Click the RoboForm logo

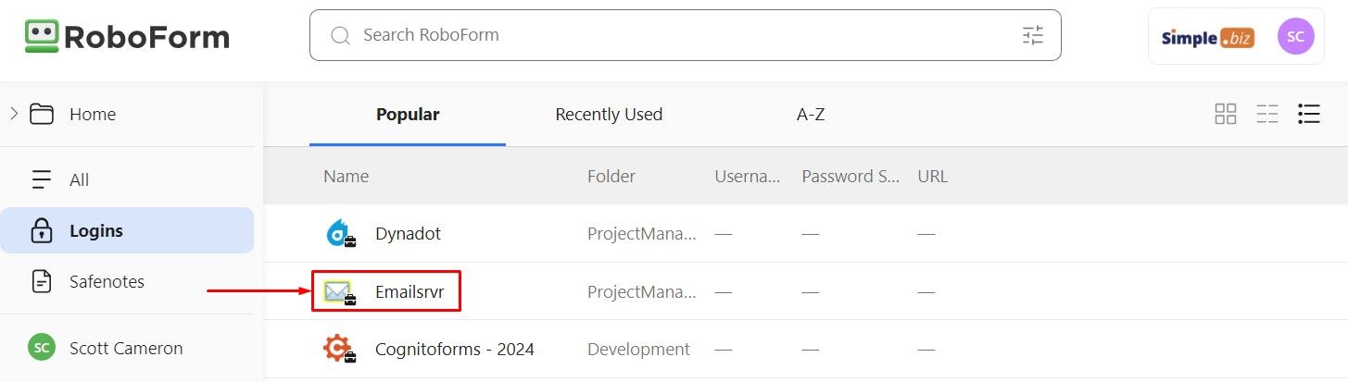tap(128, 37)
